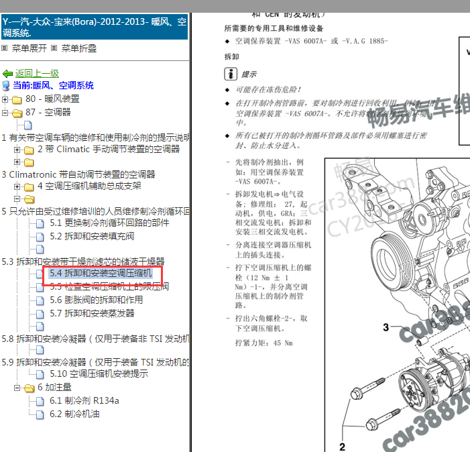This screenshot has width=470, height=452.
Task: Open '5.7 拆卸和安装蒸发器'
Action: click(92, 314)
